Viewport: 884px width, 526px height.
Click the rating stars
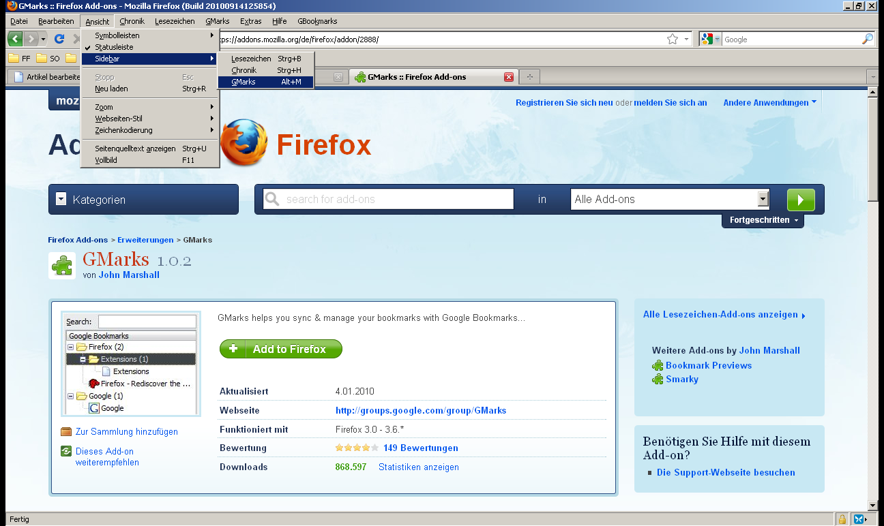(x=357, y=448)
